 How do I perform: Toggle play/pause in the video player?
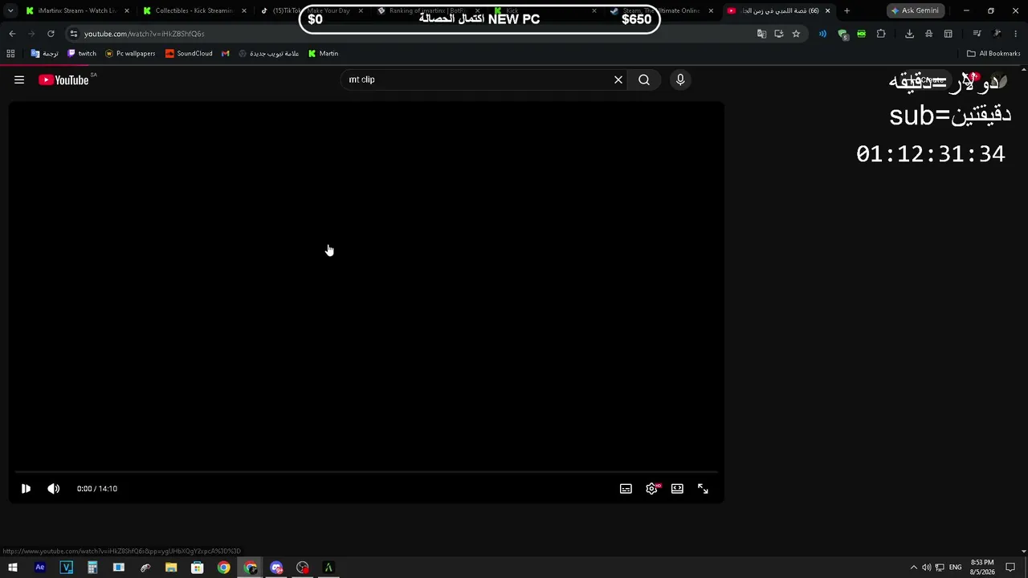tap(26, 488)
